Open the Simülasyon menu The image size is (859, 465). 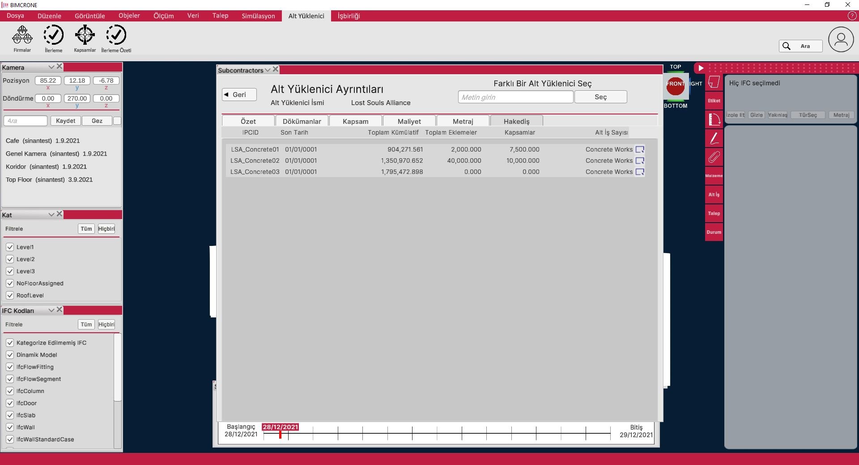point(258,16)
